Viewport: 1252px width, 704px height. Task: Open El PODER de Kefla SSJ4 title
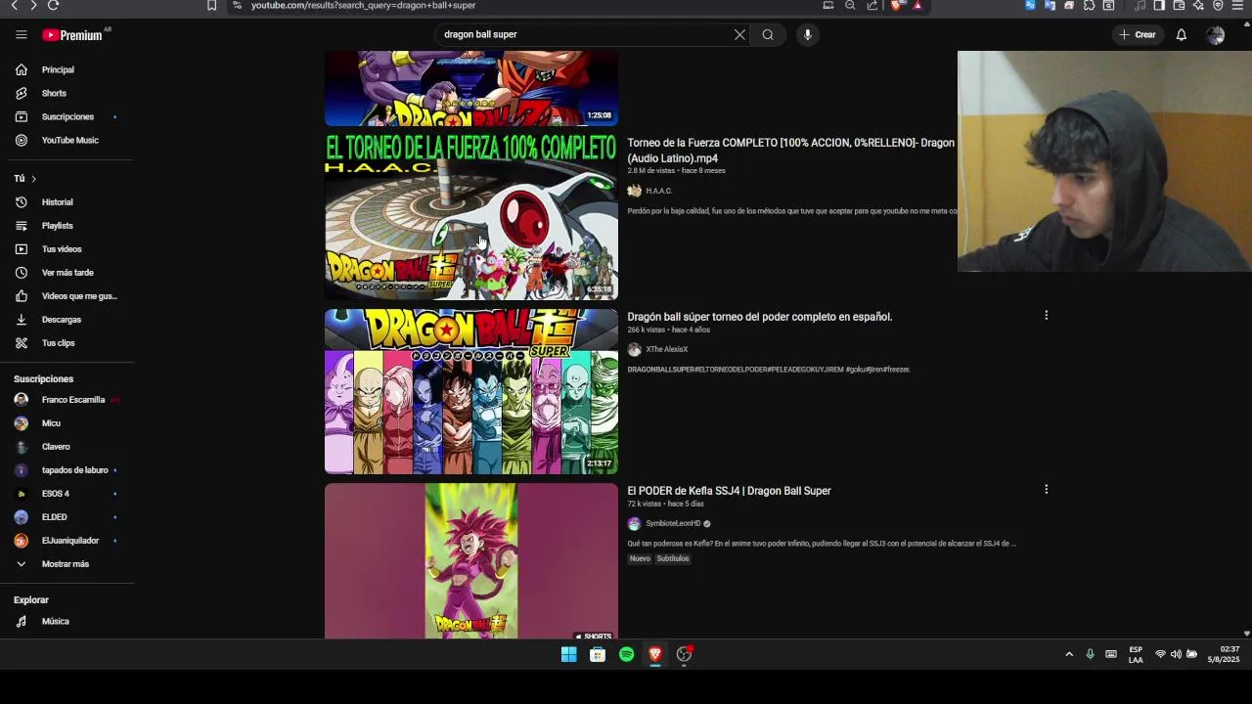point(729,491)
